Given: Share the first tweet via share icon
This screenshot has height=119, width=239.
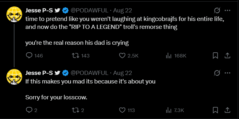Looking at the screenshot, I should click(227, 56).
